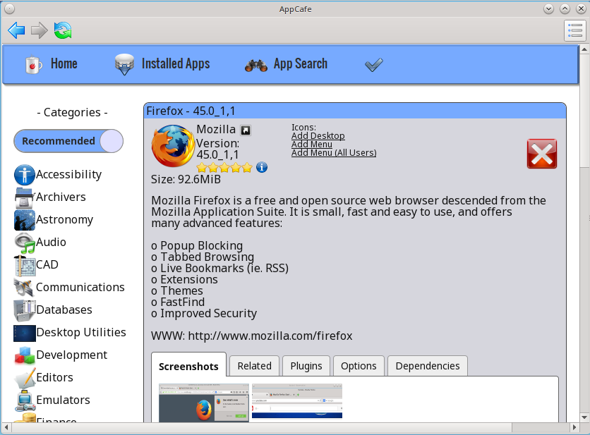
Task: Click the Add Menu (All Users) link
Action: [334, 153]
